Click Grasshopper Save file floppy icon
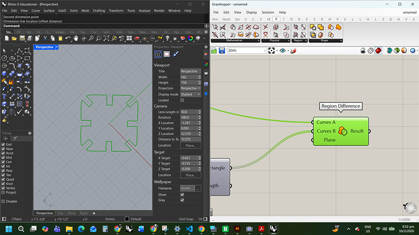This screenshot has width=419, height=235. click(222, 51)
